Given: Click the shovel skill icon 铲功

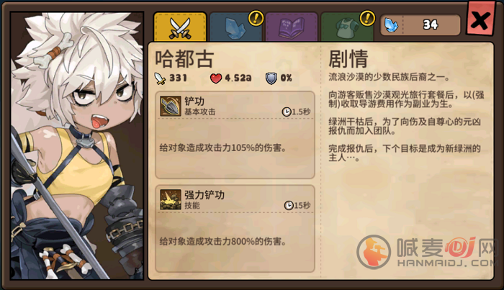Looking at the screenshot, I should click(x=171, y=107).
